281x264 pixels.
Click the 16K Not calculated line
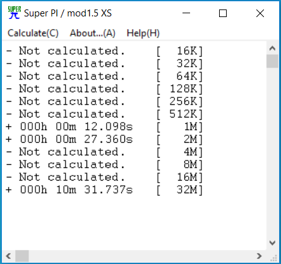(x=104, y=51)
